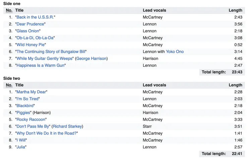Click length 1:41 for Why Don't We Do It
Viewport: 248px width, 158px height.
click(238, 133)
